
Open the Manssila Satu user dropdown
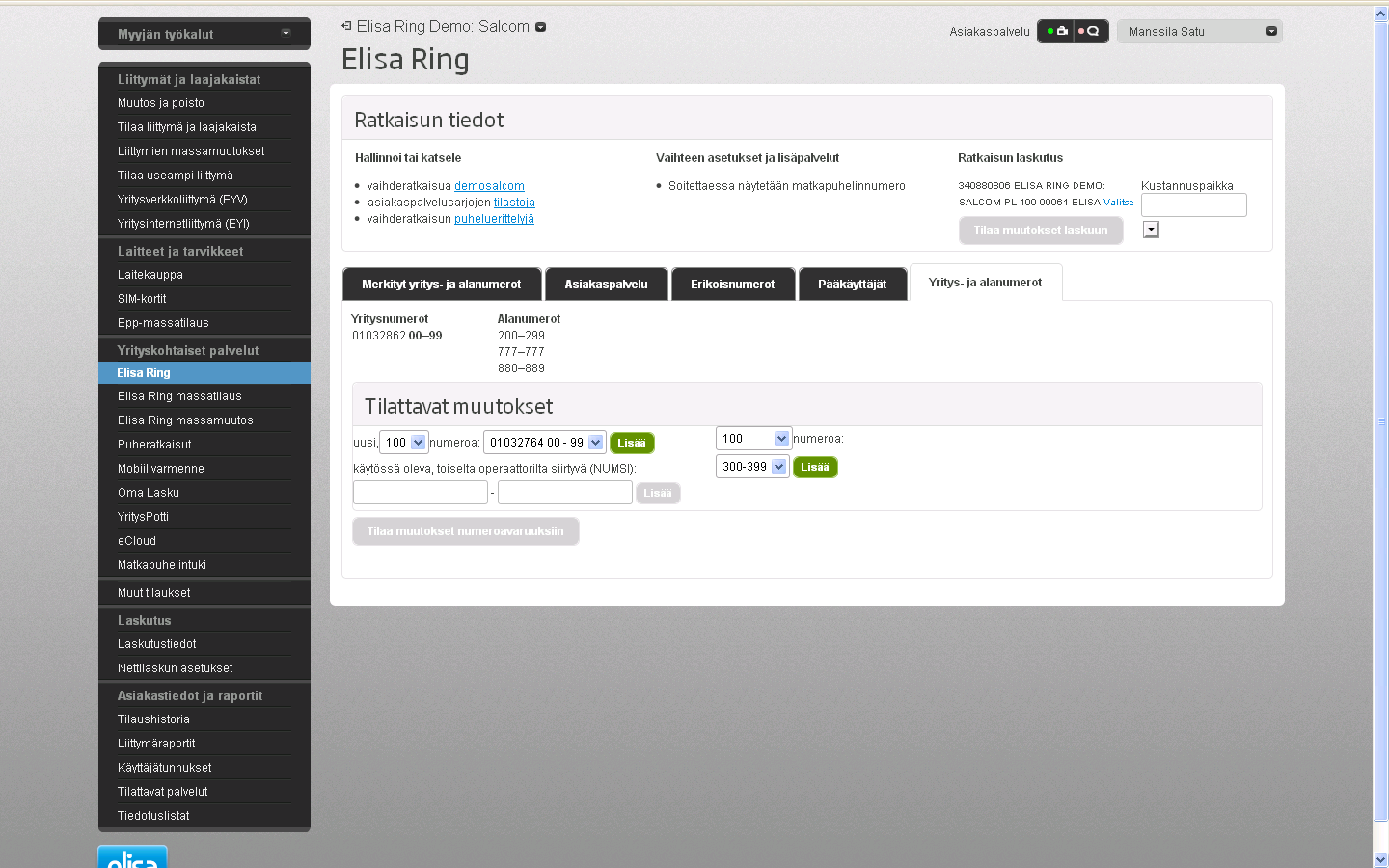tap(1199, 32)
